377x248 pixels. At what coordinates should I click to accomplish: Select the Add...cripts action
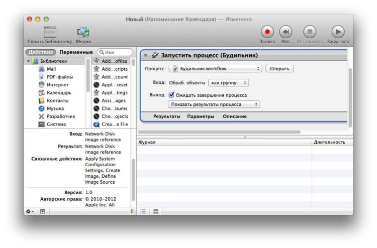pyautogui.click(x=111, y=69)
